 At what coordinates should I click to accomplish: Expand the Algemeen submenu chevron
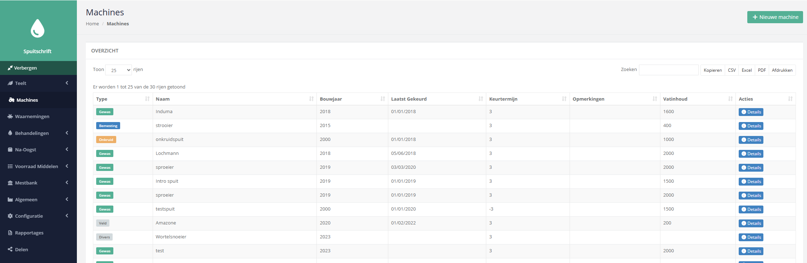coord(67,199)
